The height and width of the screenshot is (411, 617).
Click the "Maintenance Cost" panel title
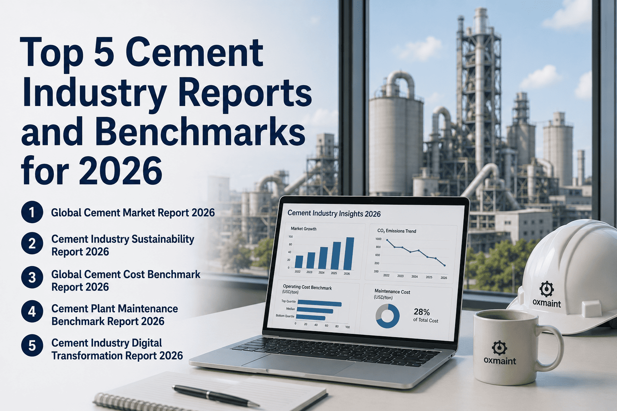pyautogui.click(x=392, y=292)
